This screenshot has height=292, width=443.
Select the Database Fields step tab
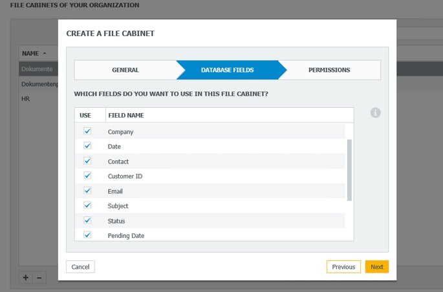(x=227, y=70)
